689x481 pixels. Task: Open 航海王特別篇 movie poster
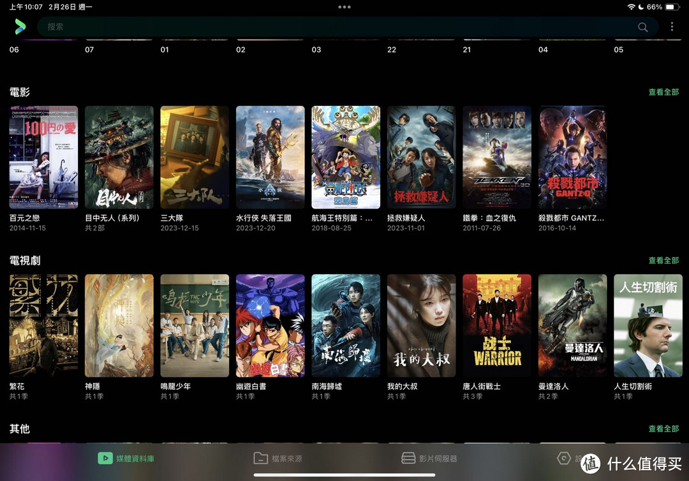point(346,158)
